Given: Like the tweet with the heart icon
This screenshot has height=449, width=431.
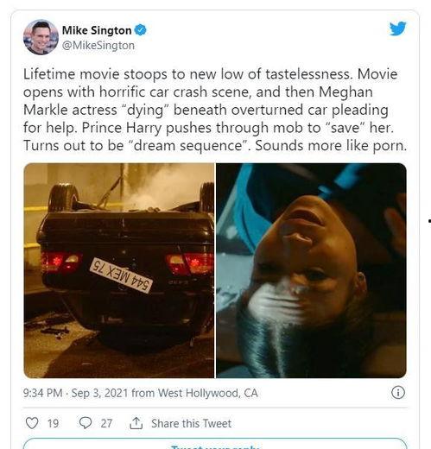Looking at the screenshot, I should (32, 423).
